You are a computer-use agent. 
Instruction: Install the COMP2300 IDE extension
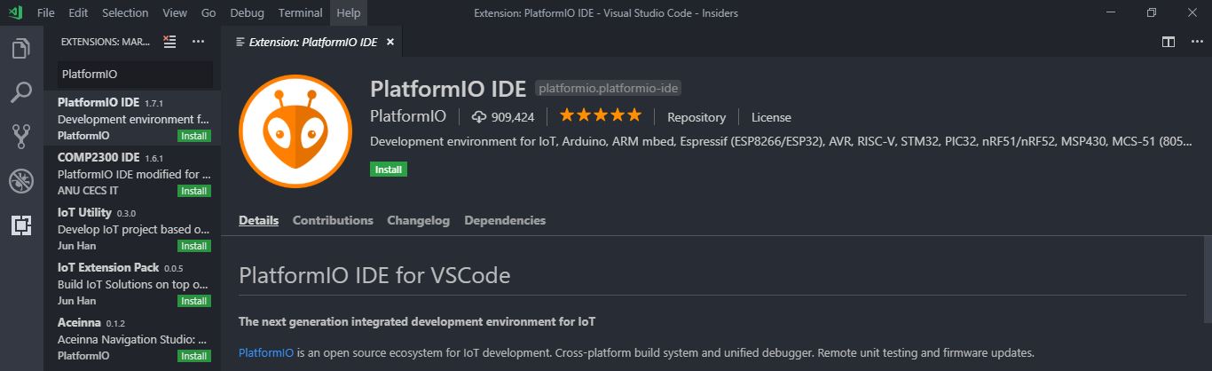click(194, 191)
